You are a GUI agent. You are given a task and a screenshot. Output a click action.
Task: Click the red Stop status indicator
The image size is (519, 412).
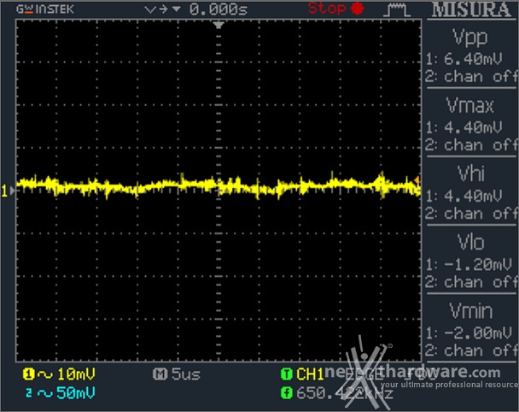coord(335,9)
